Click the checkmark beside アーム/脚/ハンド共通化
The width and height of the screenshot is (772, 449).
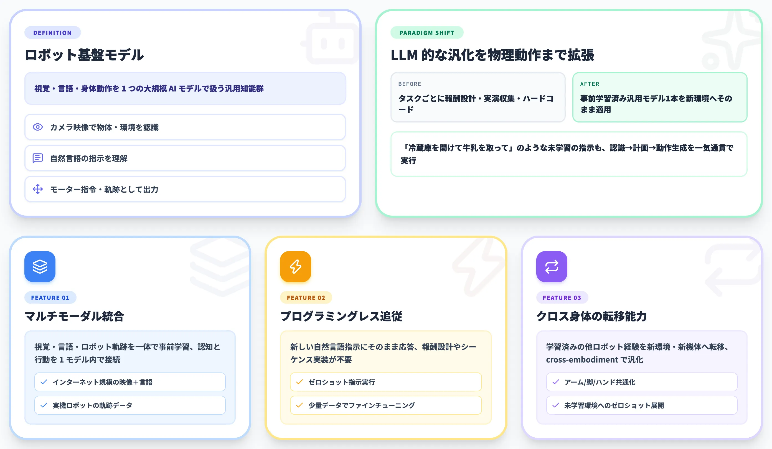pyautogui.click(x=556, y=382)
